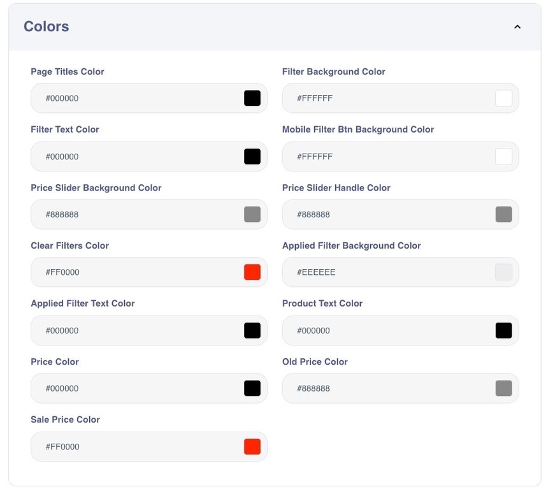Open the Price Slider Handle Color swatch
This screenshot has height=496, width=548.
503,214
